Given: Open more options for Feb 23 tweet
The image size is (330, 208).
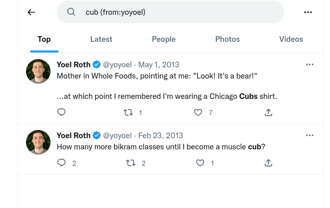Looking at the screenshot, I should (x=310, y=136).
